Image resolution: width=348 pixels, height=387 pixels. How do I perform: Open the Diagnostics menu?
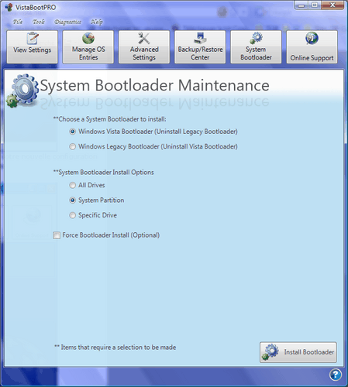[67, 22]
